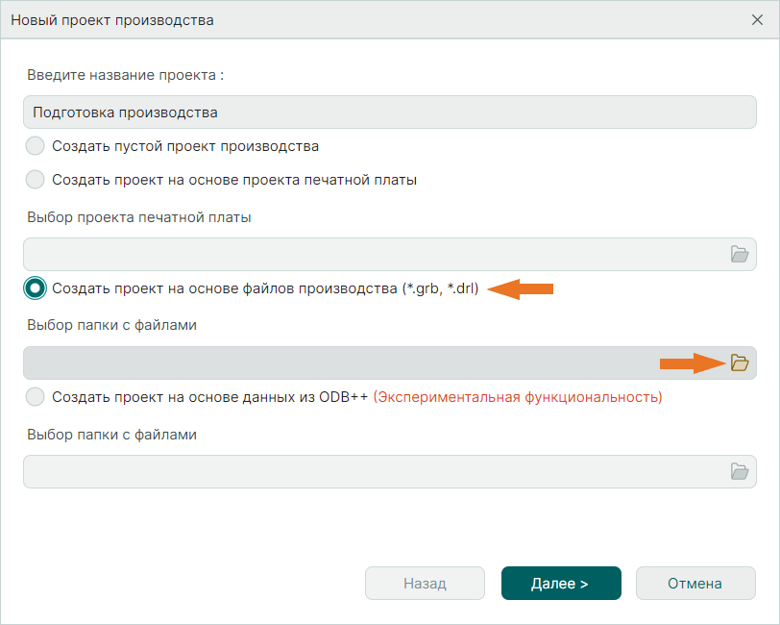
Task: Open the folder picker next to production files field
Action: (x=739, y=362)
